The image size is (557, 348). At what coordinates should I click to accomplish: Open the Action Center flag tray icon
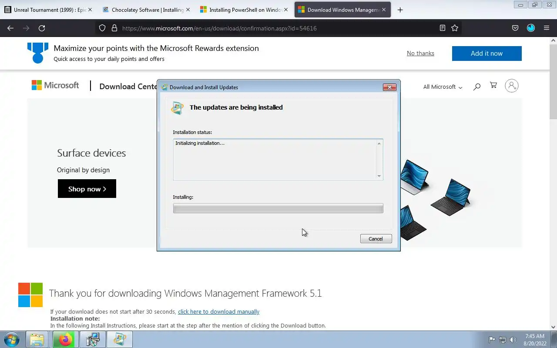(x=492, y=340)
